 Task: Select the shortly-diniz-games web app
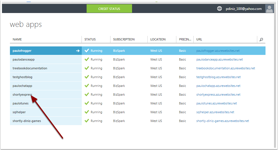(27, 121)
